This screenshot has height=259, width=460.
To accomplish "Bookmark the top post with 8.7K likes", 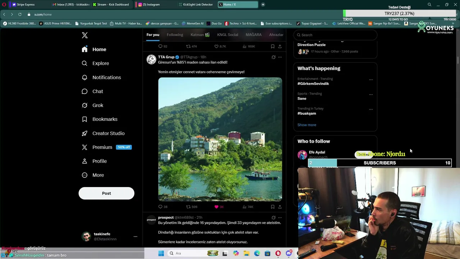I will 272,46.
